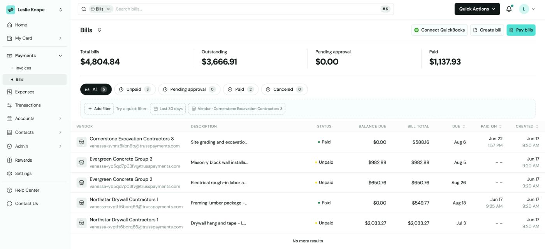545x249 pixels.
Task: Click the Electrical rough-in labor description
Action: click(x=219, y=183)
